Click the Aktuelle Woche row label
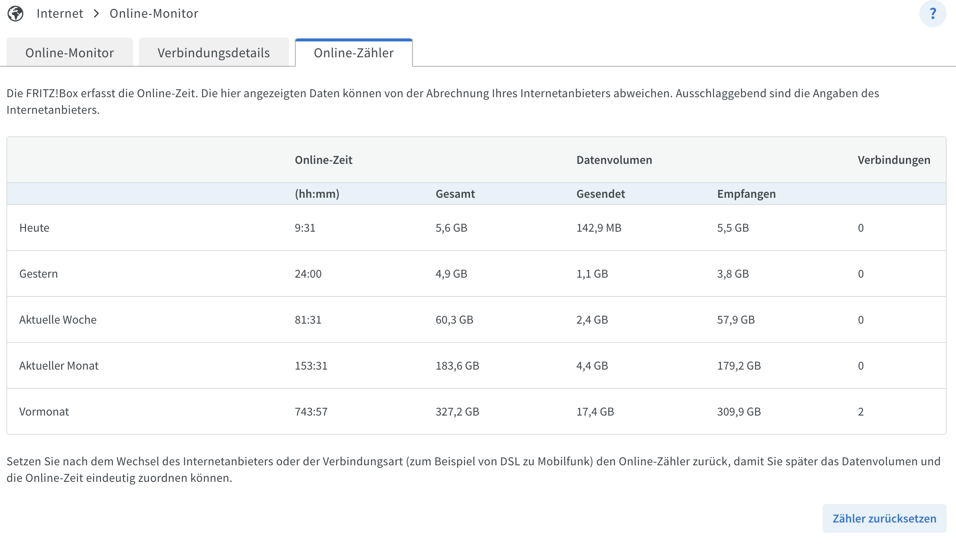Viewport: 956px width, 547px height. (x=58, y=320)
